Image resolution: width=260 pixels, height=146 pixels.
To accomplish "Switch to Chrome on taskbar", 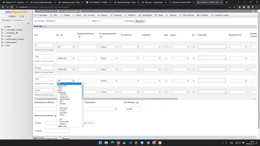I will tap(118, 143).
